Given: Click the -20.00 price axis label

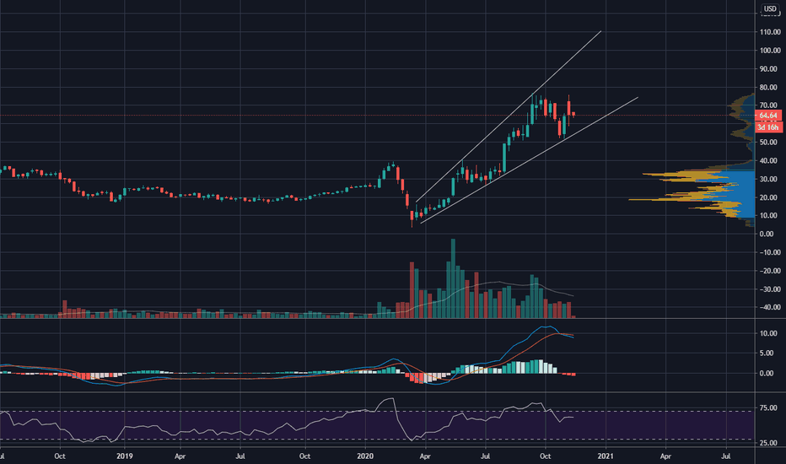Looking at the screenshot, I should [x=769, y=271].
